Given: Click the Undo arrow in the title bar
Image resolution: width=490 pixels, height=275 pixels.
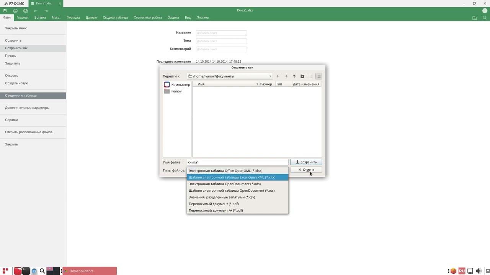Looking at the screenshot, I should coord(36,11).
